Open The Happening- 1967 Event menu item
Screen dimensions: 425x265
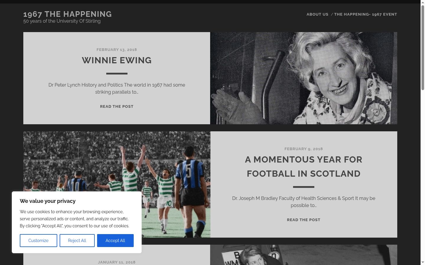tap(365, 14)
